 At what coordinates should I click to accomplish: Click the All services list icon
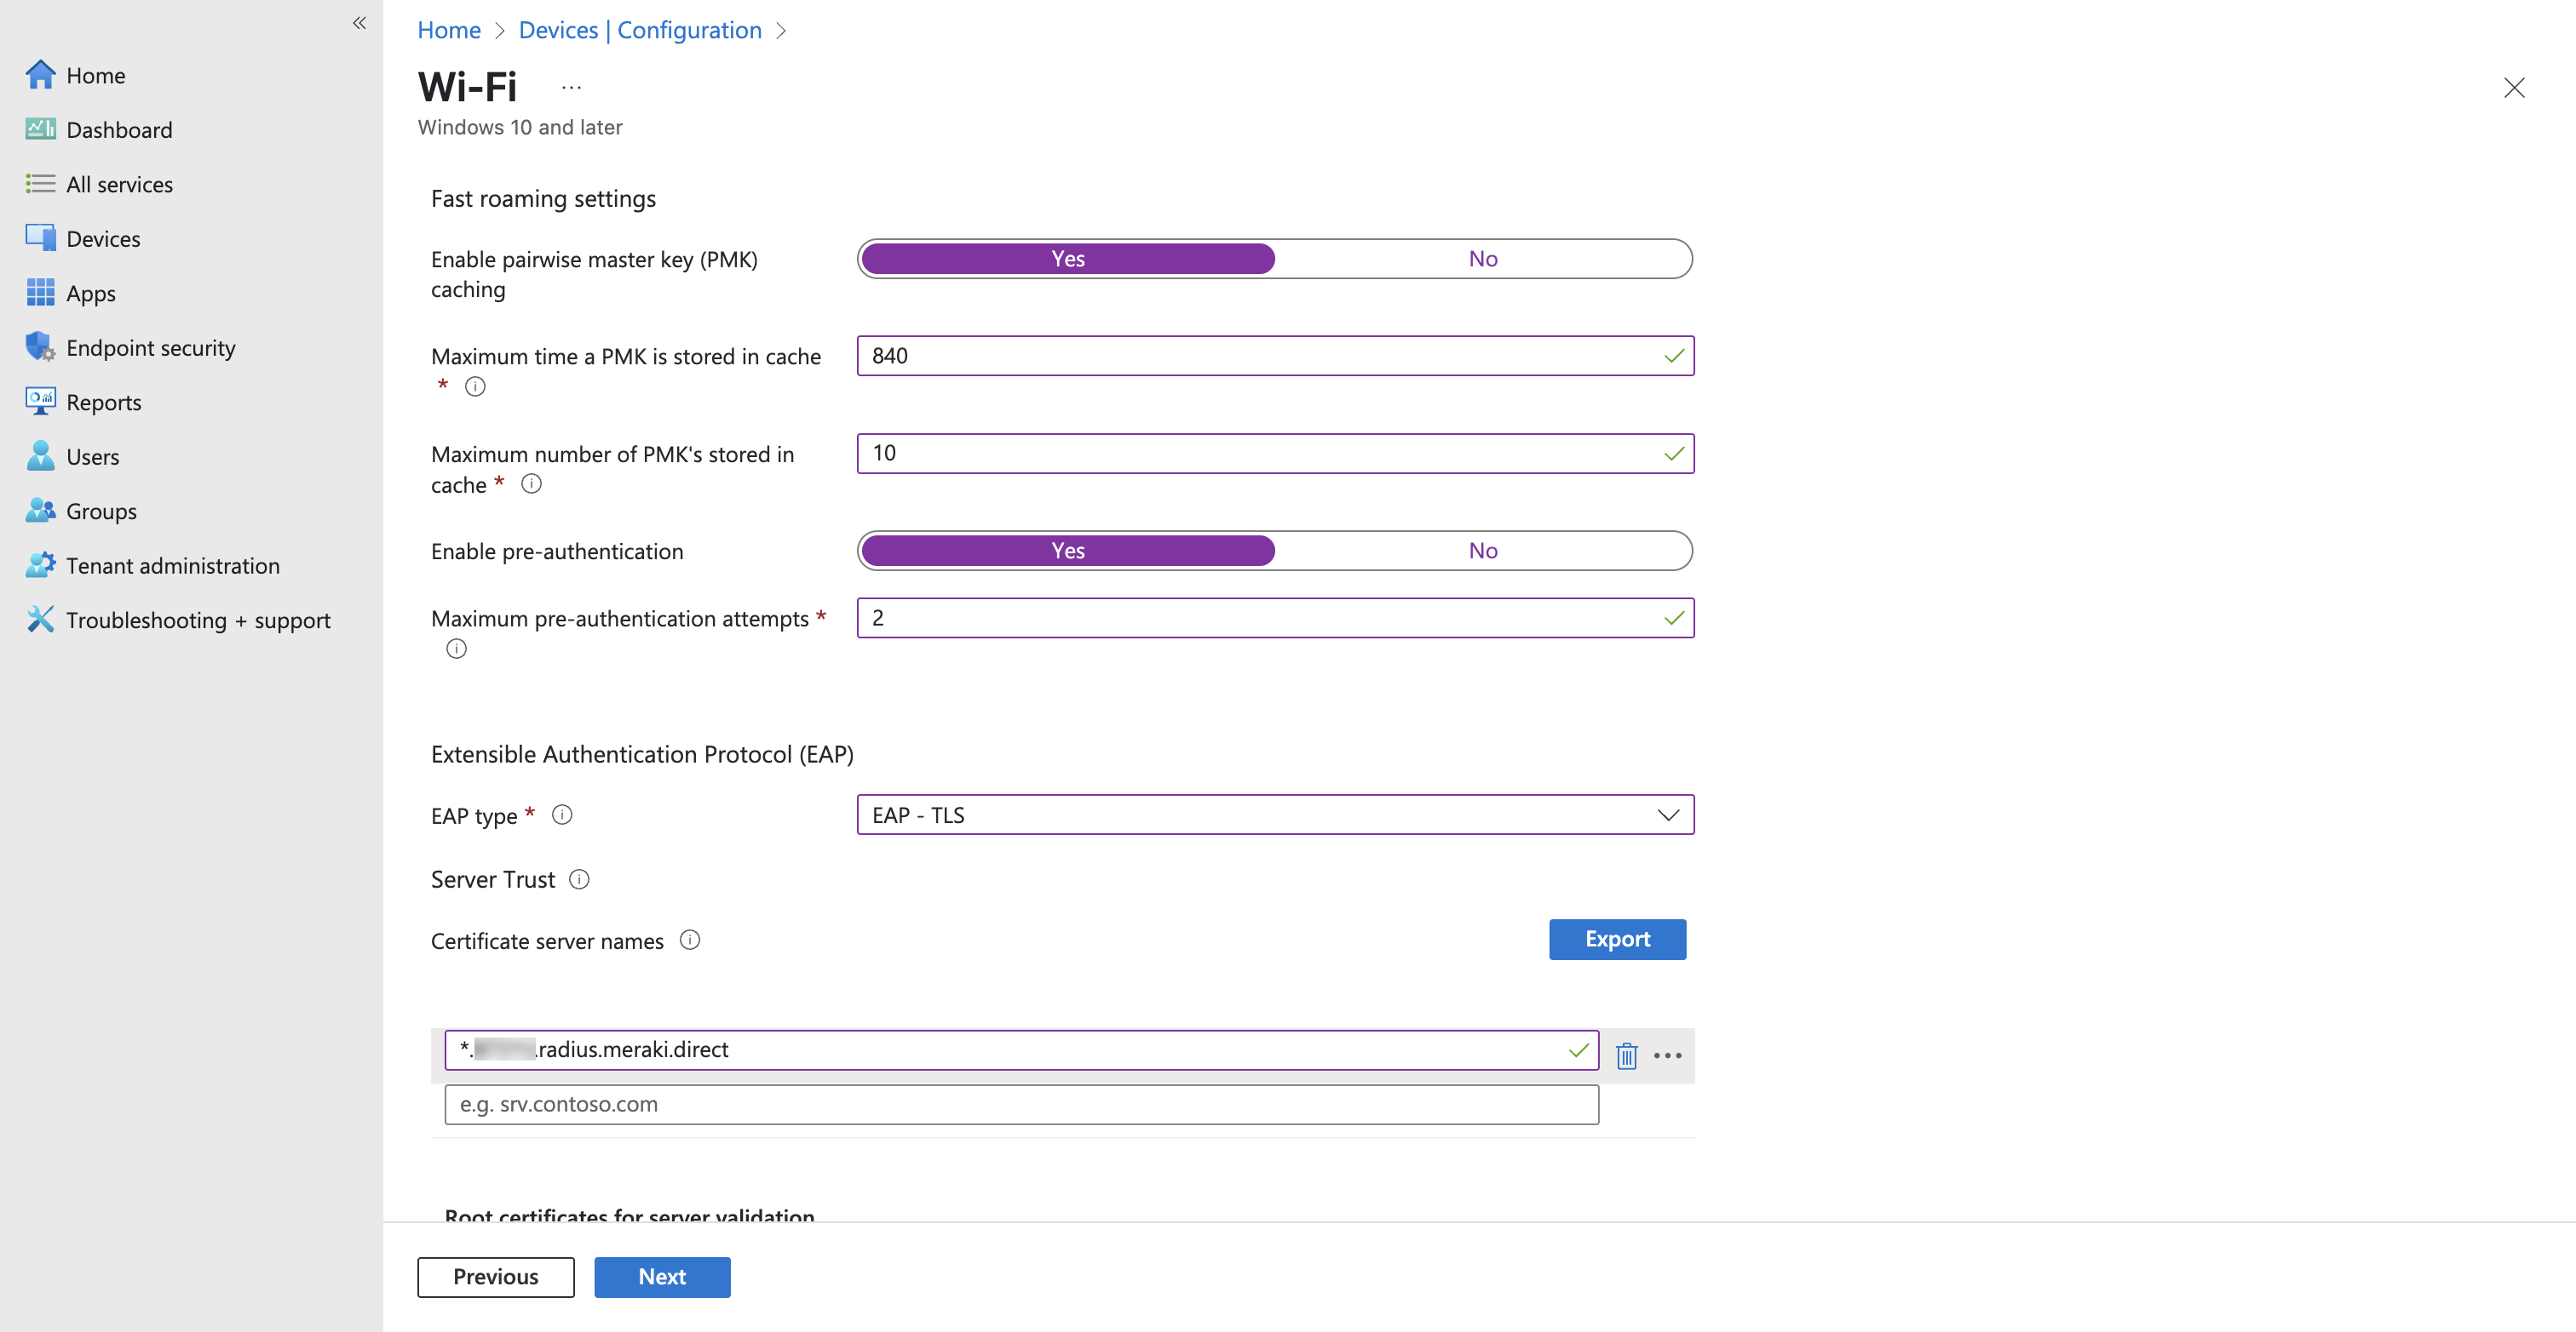40,184
